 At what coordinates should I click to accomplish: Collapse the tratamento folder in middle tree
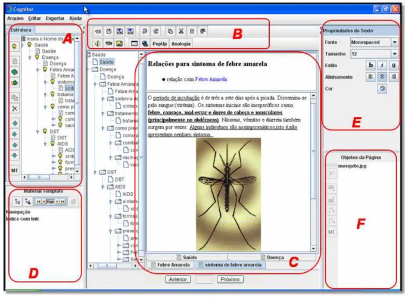pyautogui.click(x=103, y=113)
